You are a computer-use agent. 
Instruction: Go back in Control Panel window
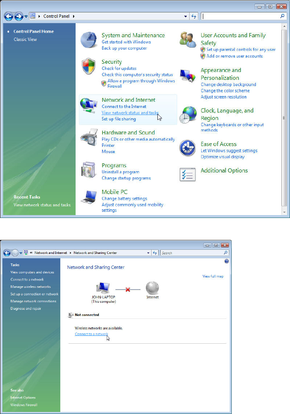9,17
